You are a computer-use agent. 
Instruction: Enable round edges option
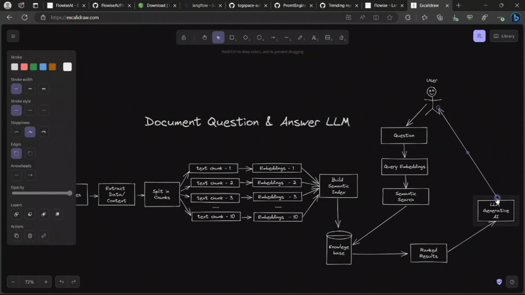(x=30, y=153)
